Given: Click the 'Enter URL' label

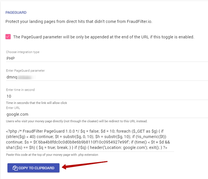Looking at the screenshot, I should (14, 108).
